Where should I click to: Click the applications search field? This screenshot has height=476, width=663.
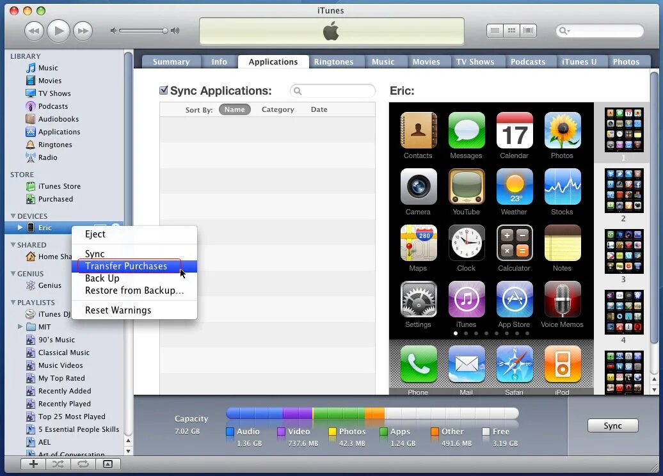(333, 91)
